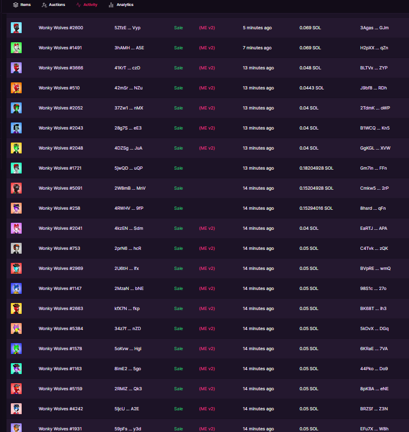Open Wonky Wolves #2600 thumbnail
The height and width of the screenshot is (432, 409).
point(16,28)
